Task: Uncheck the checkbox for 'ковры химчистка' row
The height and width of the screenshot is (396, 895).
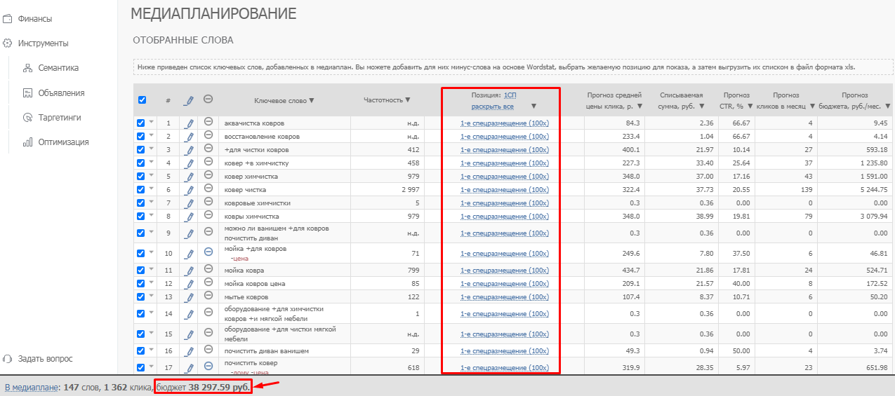Action: pos(141,217)
